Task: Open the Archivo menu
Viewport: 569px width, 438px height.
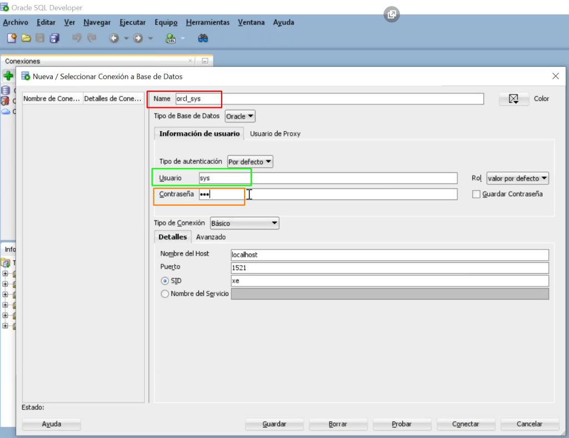Action: coord(16,22)
